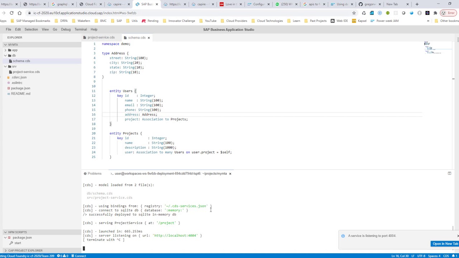Screen dimensions: 459x258
Task: Run the start npm script
Action: coord(18,243)
